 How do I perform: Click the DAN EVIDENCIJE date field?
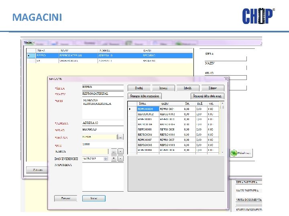click(x=95, y=159)
